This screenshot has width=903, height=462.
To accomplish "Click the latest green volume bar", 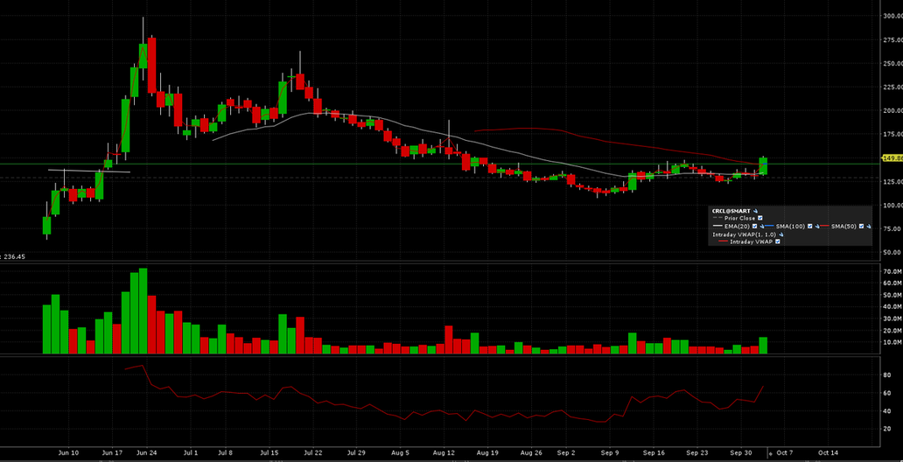I will click(764, 346).
